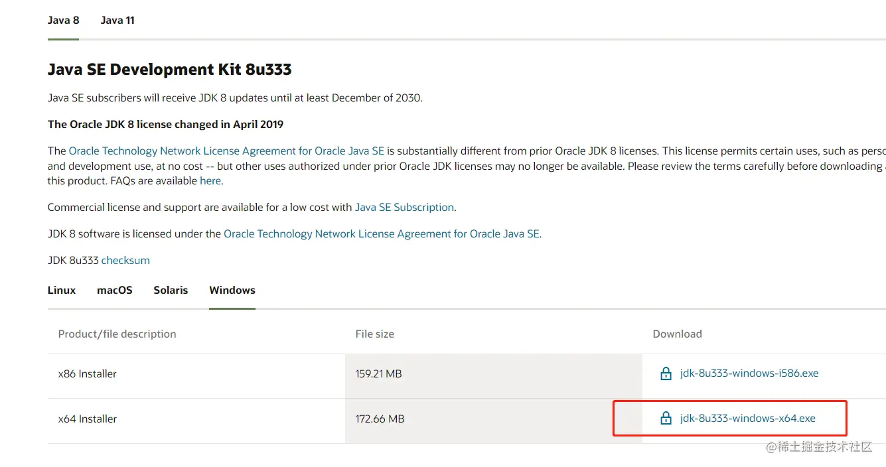
Task: Select the macOS platform tab
Action: tap(115, 290)
